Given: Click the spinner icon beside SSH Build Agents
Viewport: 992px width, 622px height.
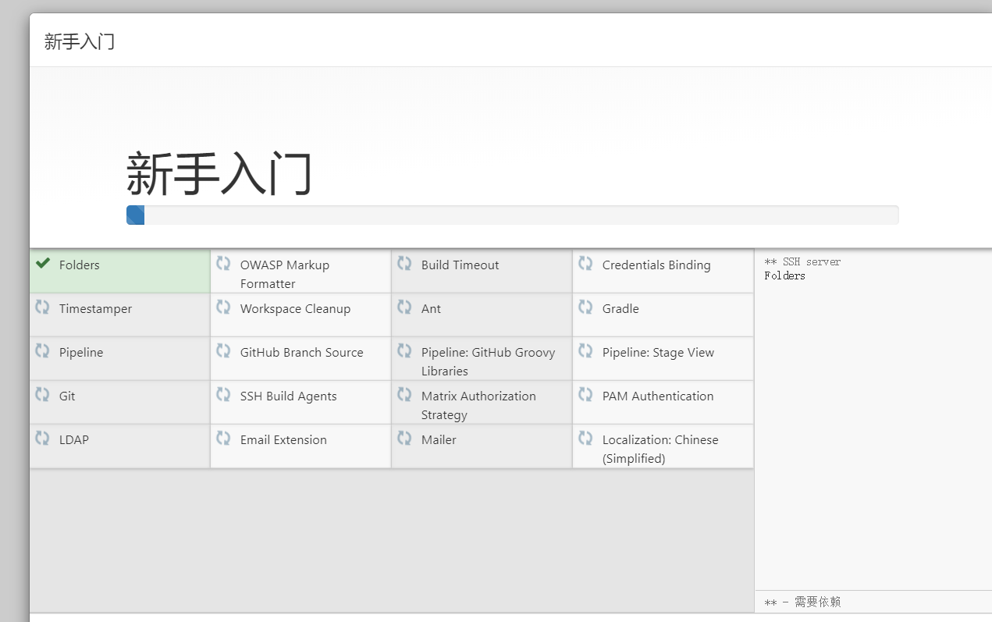Looking at the screenshot, I should pyautogui.click(x=223, y=395).
